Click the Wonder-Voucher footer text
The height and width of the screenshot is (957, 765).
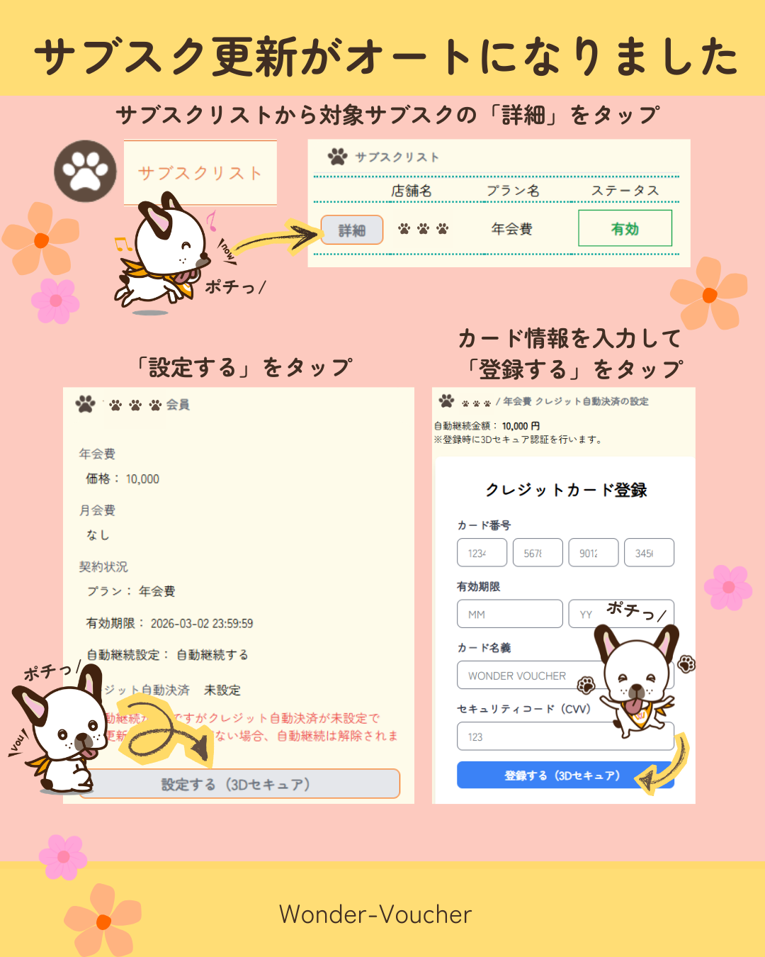point(375,914)
